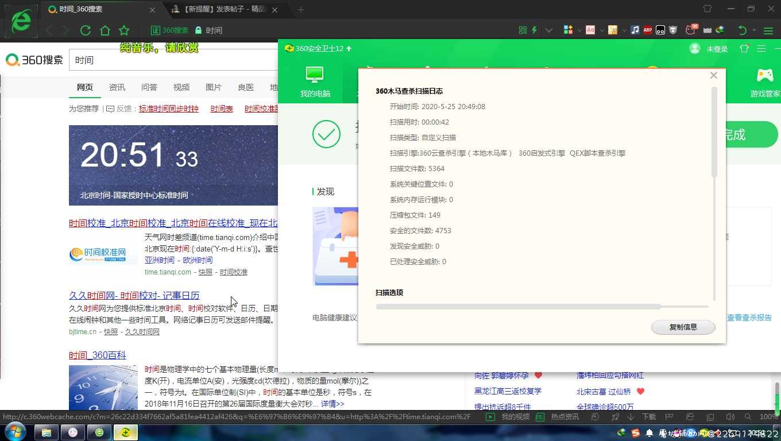The image size is (781, 441).
Task: Click the 欧洲时间 sublink
Action: pyautogui.click(x=198, y=260)
